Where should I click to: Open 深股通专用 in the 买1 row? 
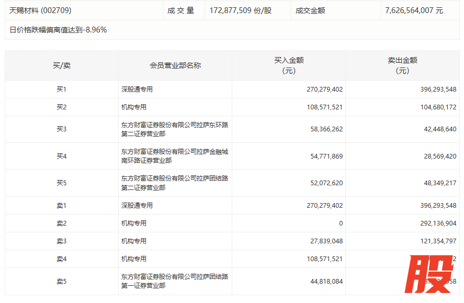tap(137, 89)
